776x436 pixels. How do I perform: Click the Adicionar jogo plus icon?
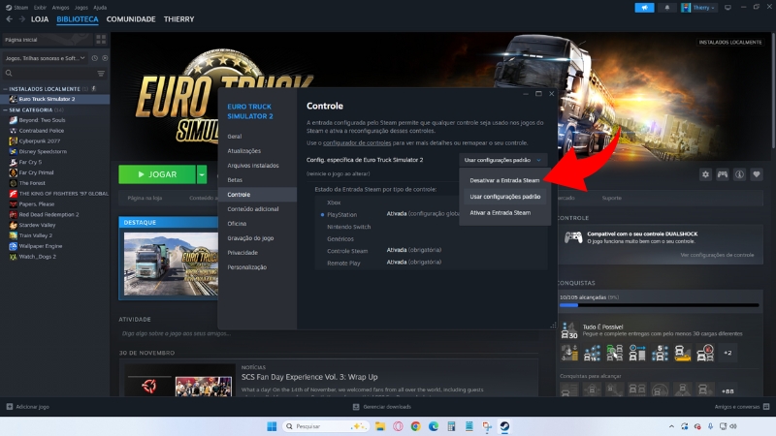tap(10, 407)
